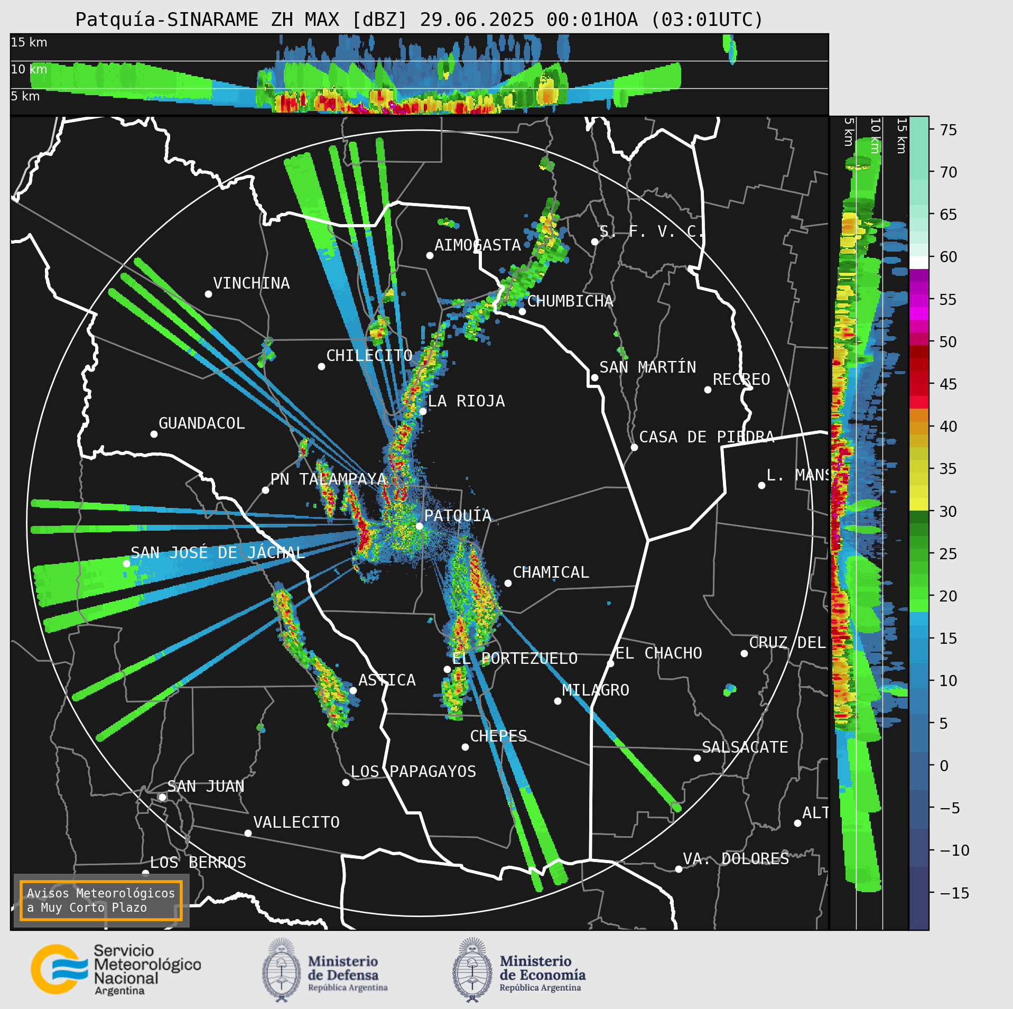This screenshot has width=1013, height=1009.
Task: Click the PN TALAMPAYA label
Action: (x=329, y=479)
